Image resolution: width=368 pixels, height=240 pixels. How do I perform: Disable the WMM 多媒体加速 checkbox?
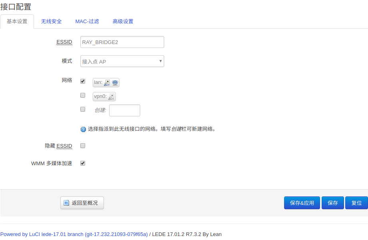point(83,163)
